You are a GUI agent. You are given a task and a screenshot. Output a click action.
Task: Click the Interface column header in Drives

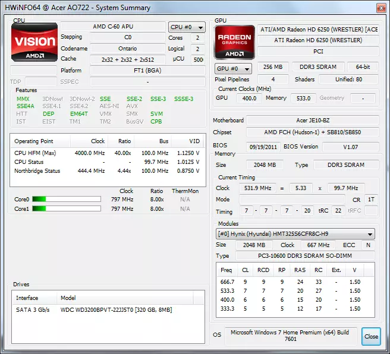(x=34, y=298)
